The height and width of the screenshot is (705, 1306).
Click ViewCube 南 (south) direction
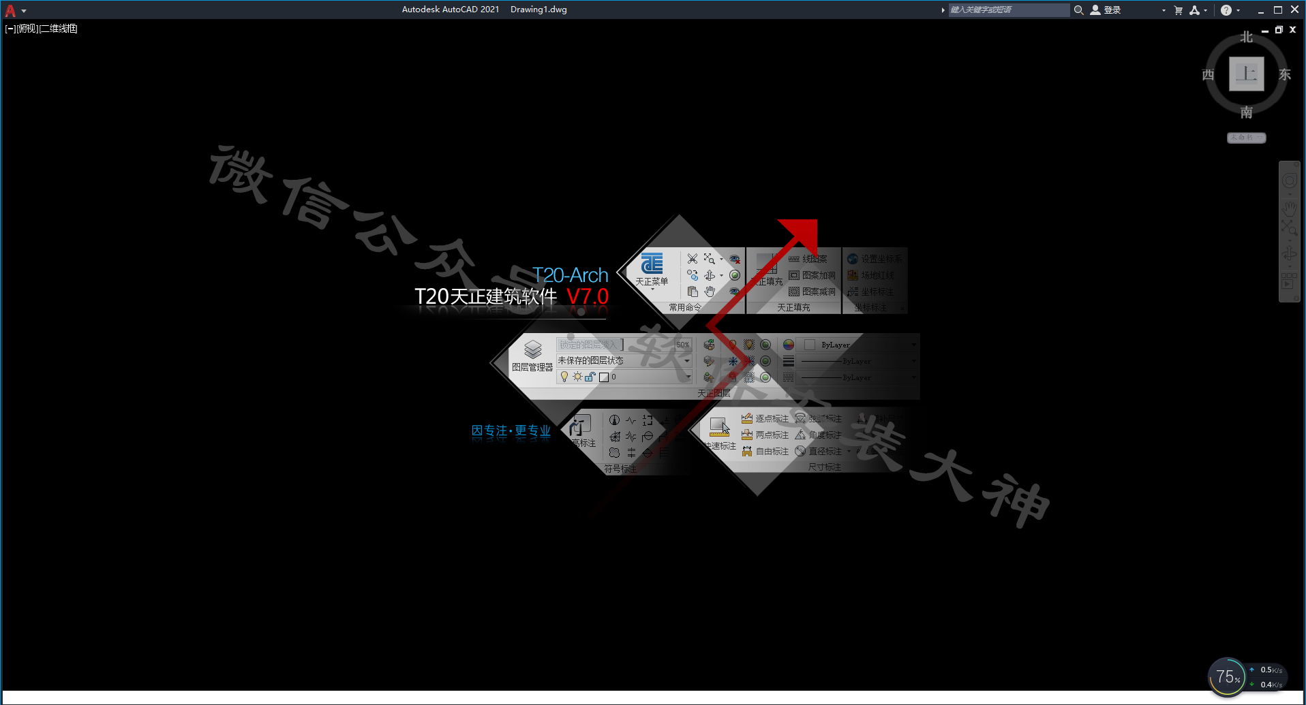1247,112
